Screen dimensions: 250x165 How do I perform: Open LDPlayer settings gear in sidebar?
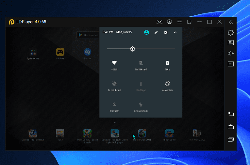[x=231, y=33]
